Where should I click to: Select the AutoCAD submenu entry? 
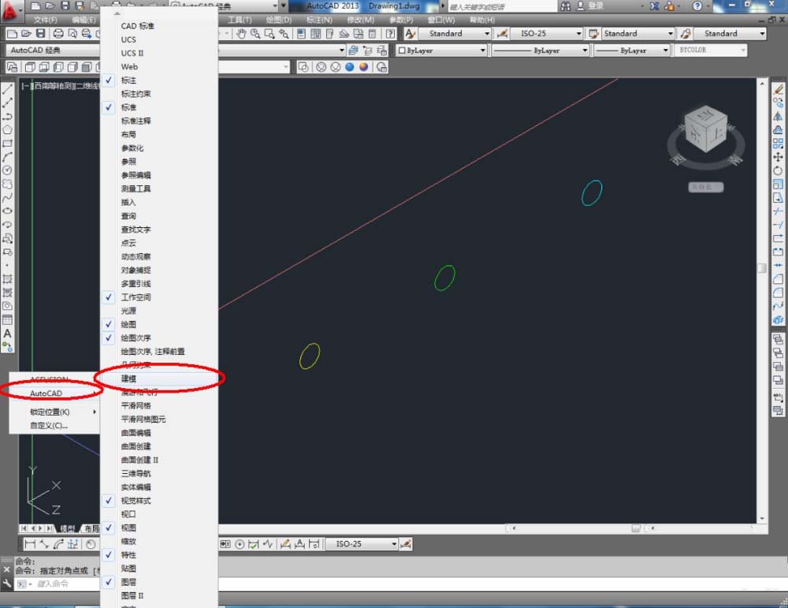pos(54,394)
